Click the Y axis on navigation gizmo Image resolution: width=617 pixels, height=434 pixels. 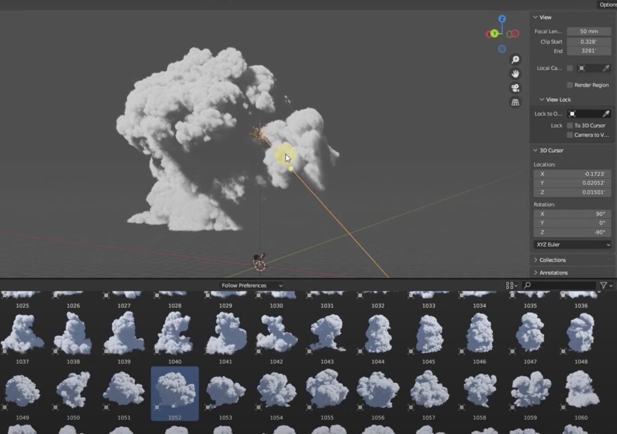coord(494,34)
